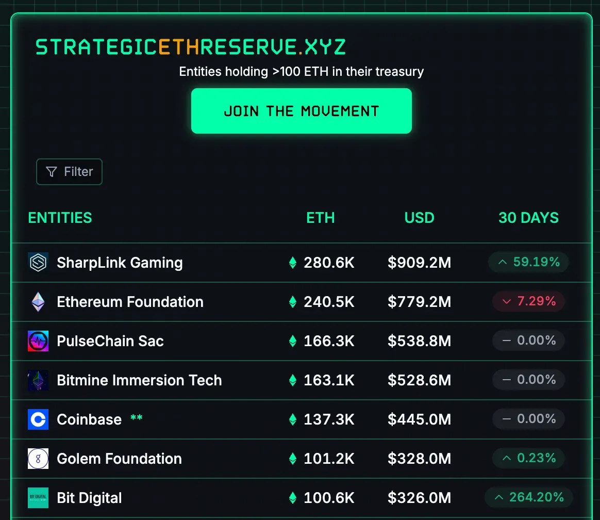
Task: Click SharpLink Gaming's 59.19% change badge
Action: [528, 262]
